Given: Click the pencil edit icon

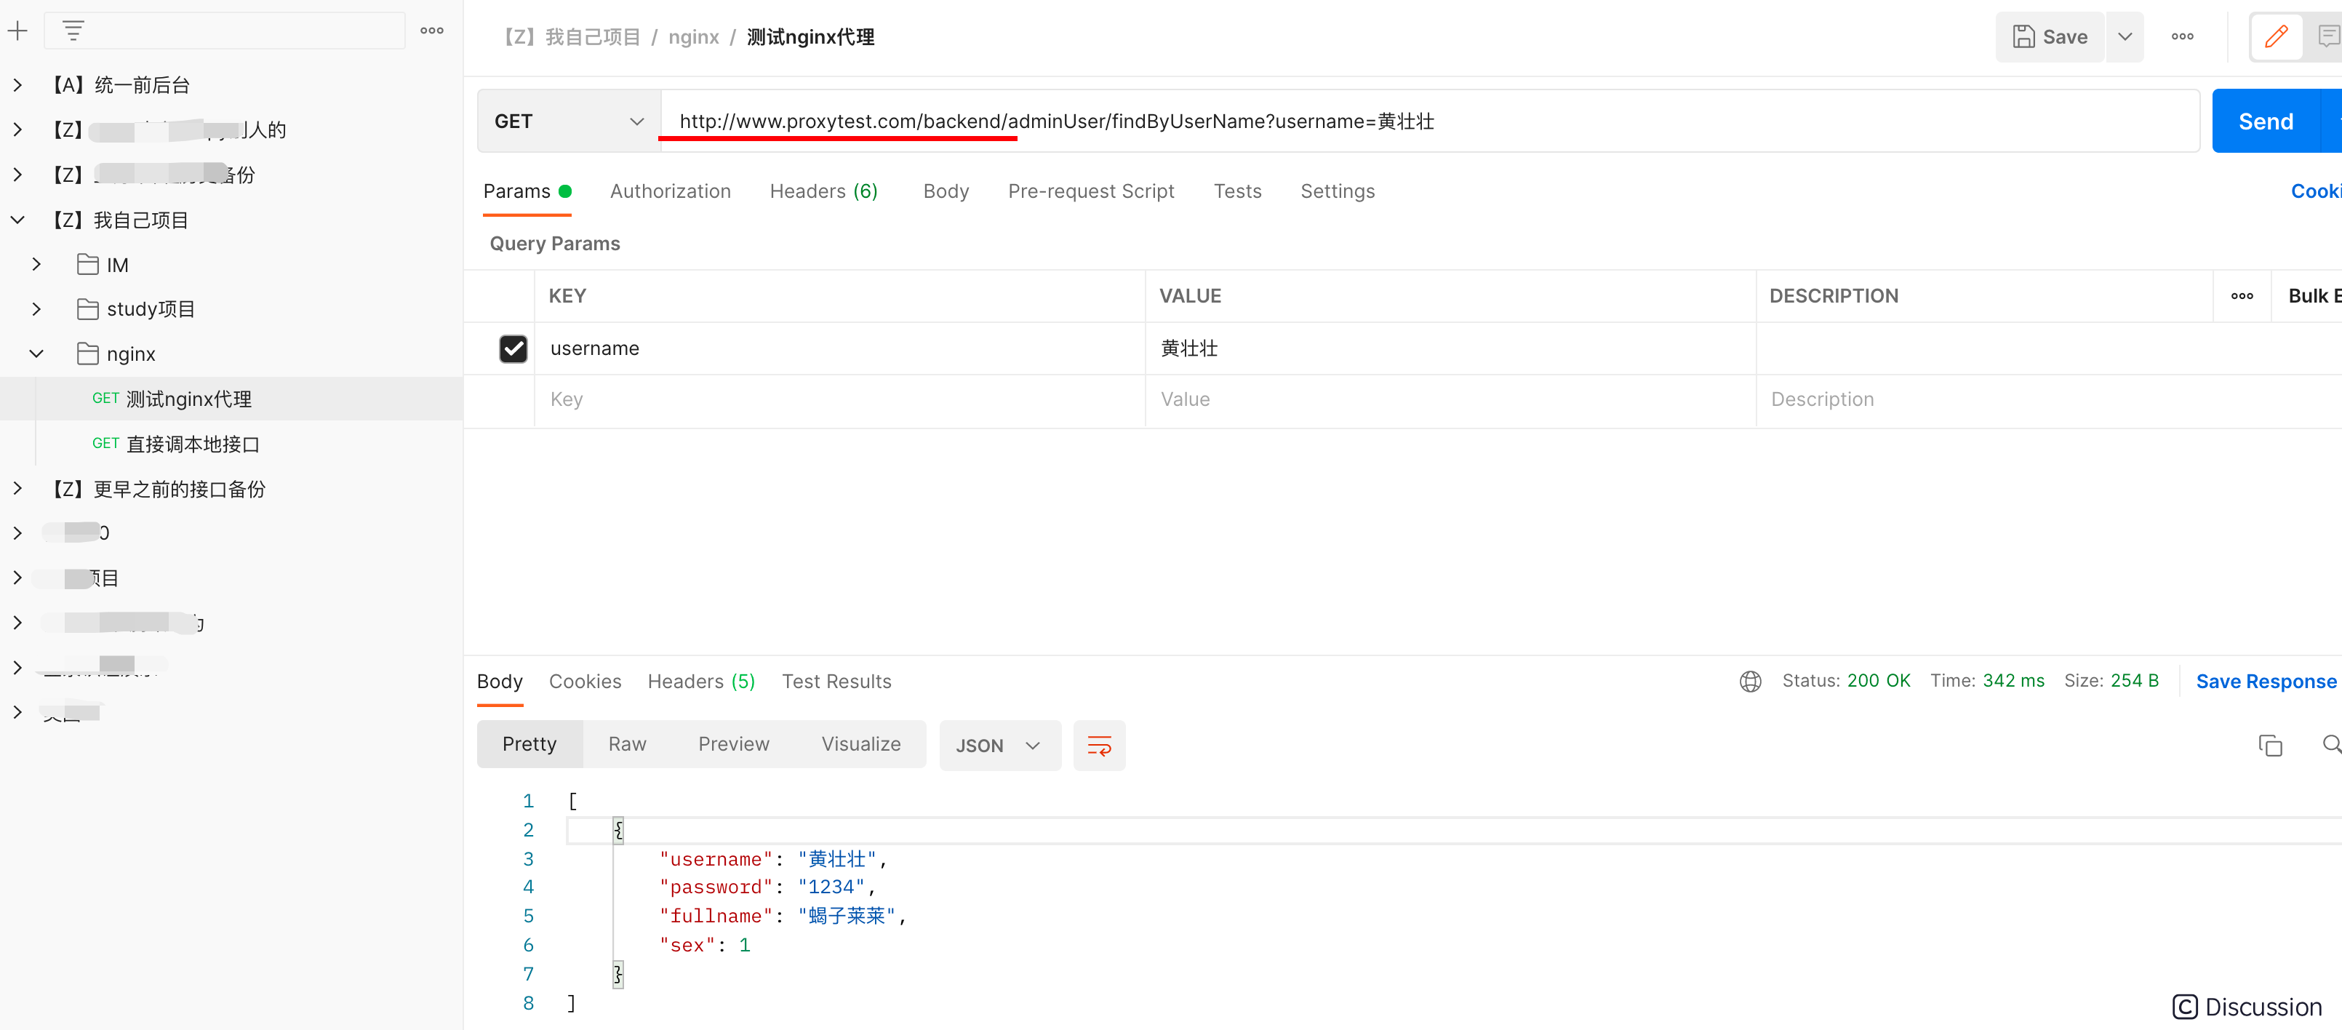Looking at the screenshot, I should (2277, 36).
